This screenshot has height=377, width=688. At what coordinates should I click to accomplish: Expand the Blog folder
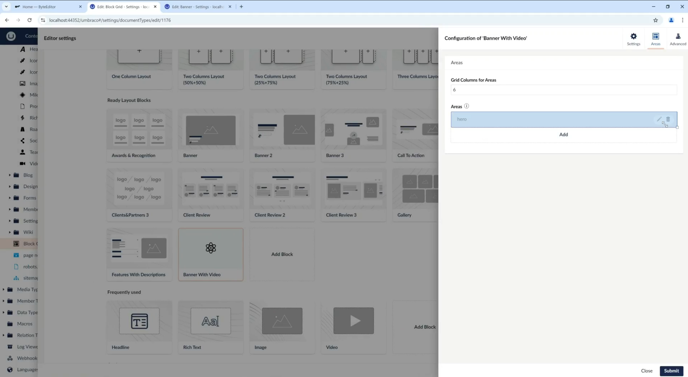10,175
